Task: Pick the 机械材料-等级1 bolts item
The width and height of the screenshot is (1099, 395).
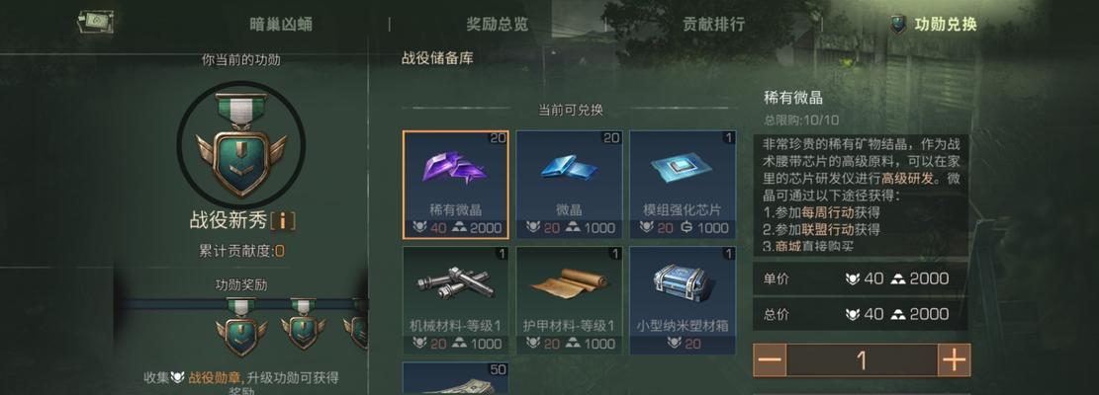Action: point(456,300)
